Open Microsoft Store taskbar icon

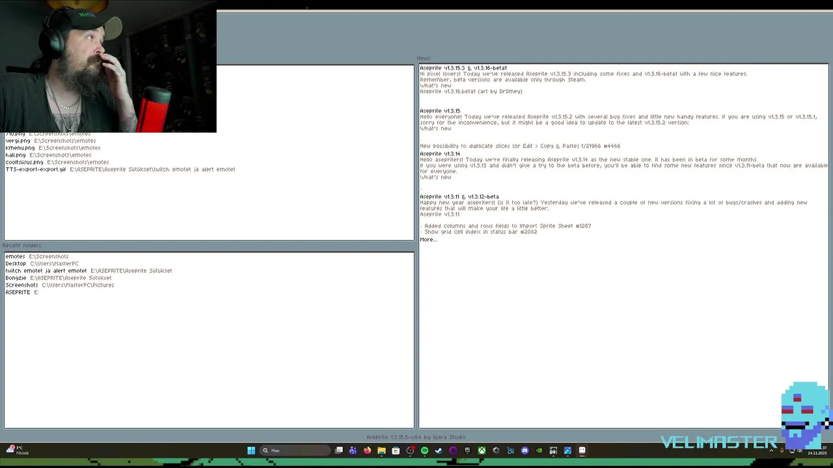coord(396,450)
